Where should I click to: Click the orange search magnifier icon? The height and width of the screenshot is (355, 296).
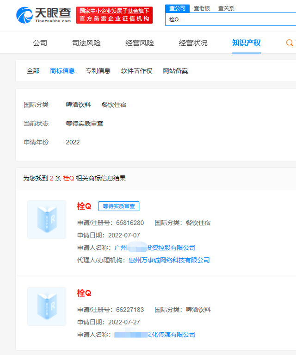tap(290, 43)
